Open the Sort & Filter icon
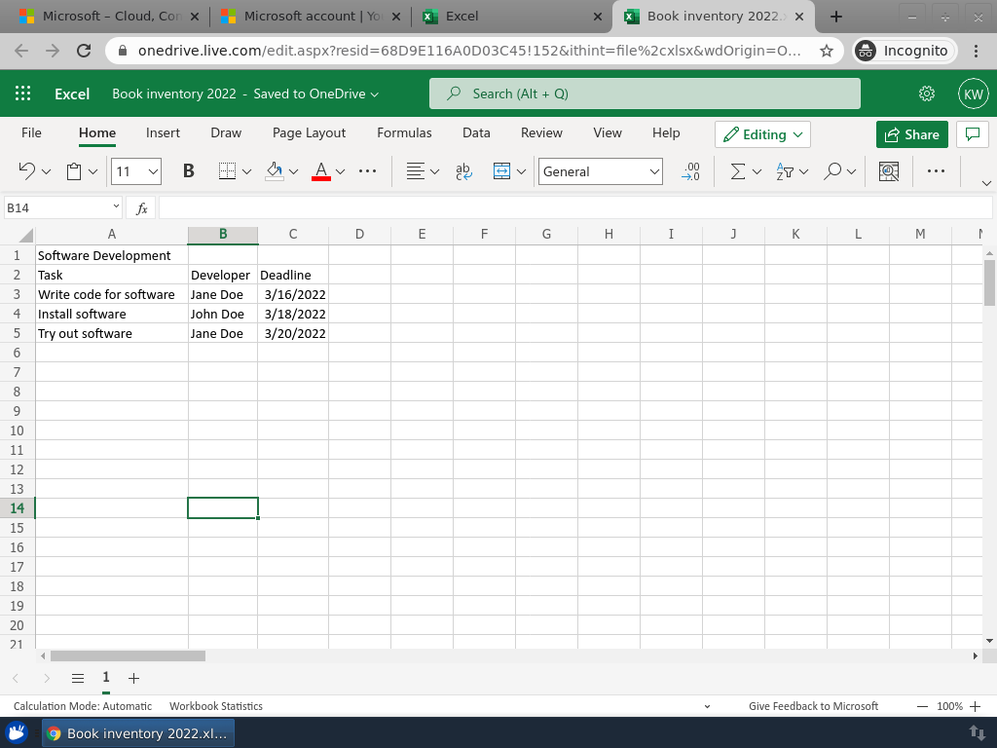This screenshot has width=997, height=748. coord(786,171)
